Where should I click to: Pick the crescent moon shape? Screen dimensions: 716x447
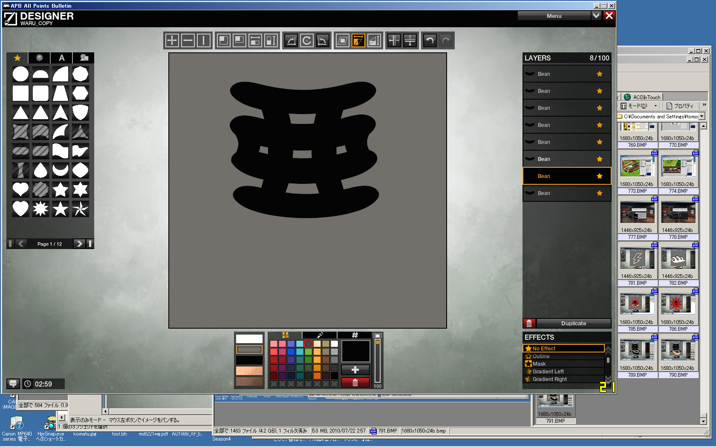[x=61, y=170]
